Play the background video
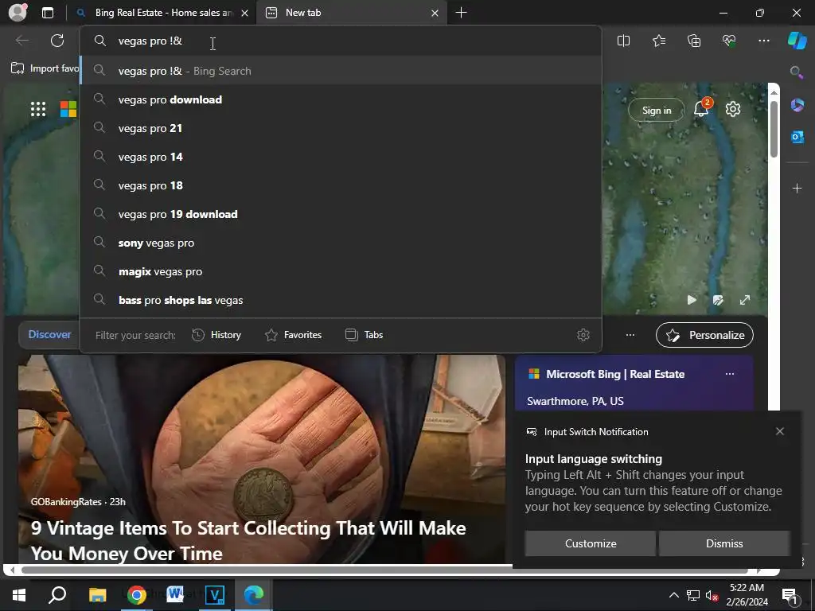This screenshot has width=815, height=611. pos(692,300)
